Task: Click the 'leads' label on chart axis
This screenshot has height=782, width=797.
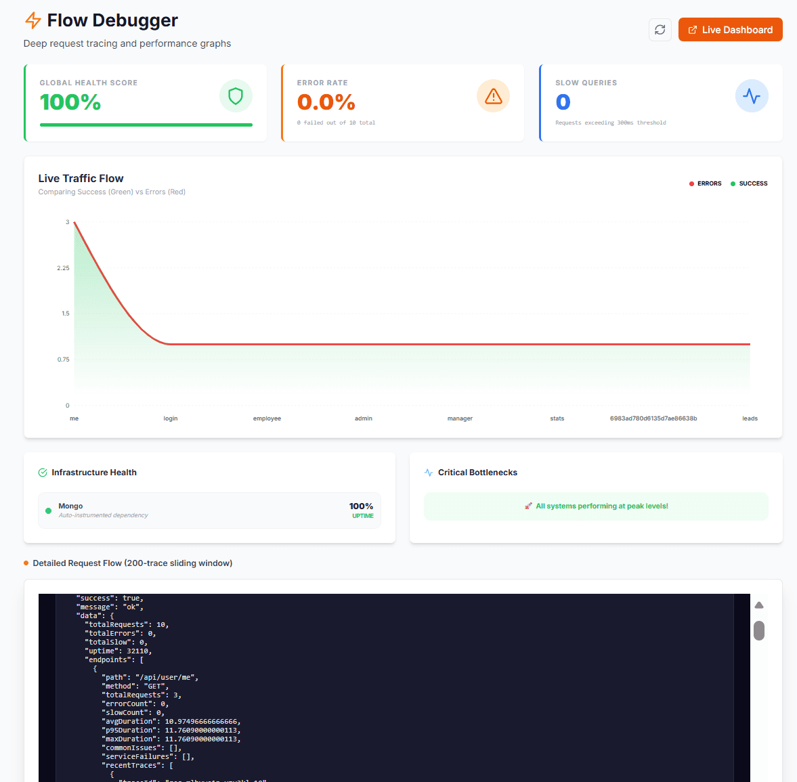Action: coord(750,418)
